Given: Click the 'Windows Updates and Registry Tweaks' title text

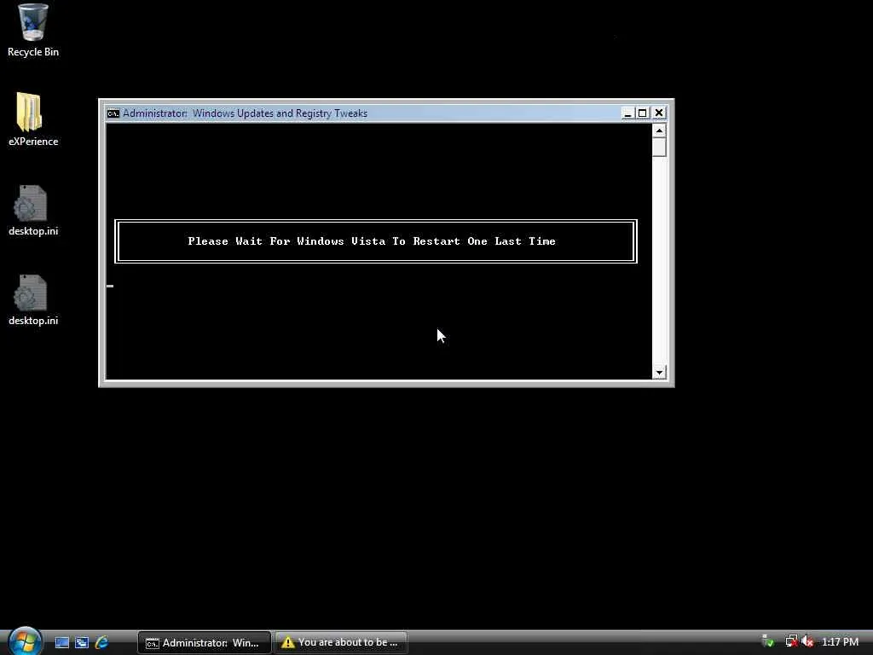Looking at the screenshot, I should tap(280, 113).
